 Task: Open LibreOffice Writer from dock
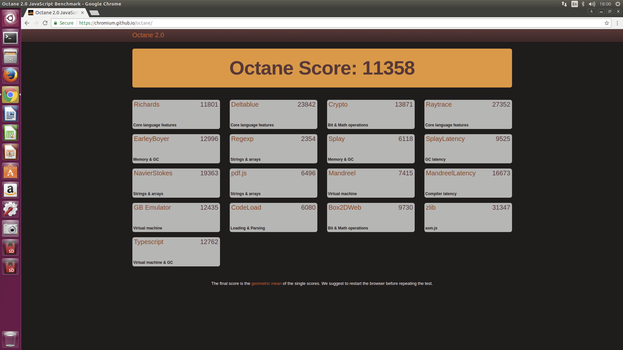point(10,114)
